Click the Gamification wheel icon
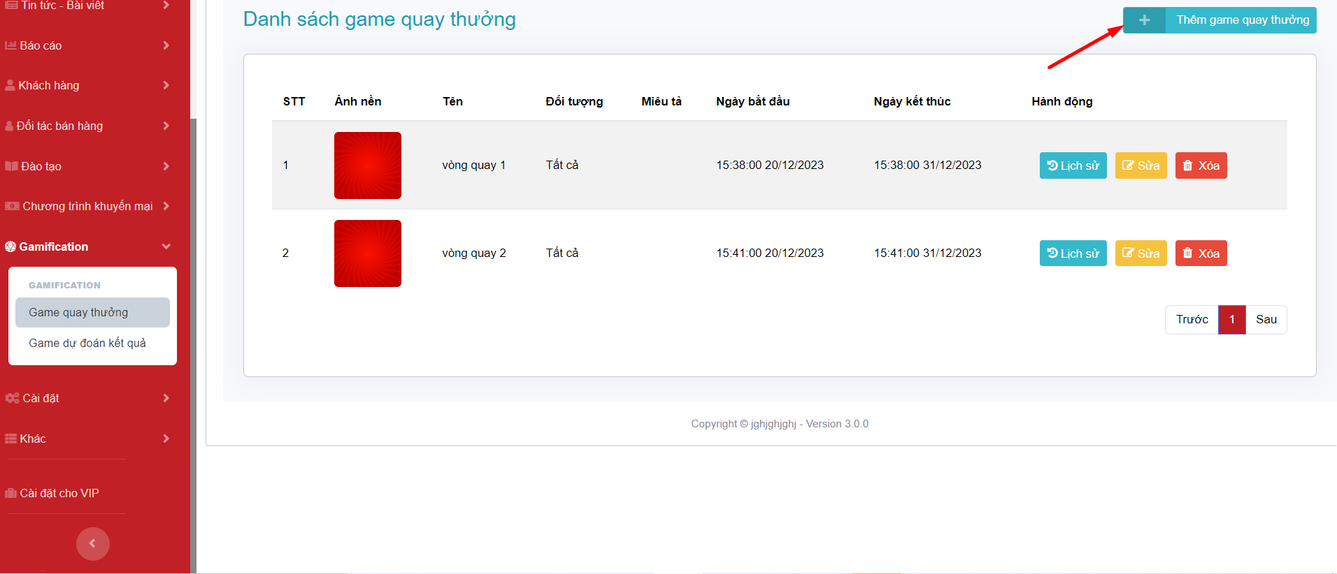 pyautogui.click(x=10, y=246)
